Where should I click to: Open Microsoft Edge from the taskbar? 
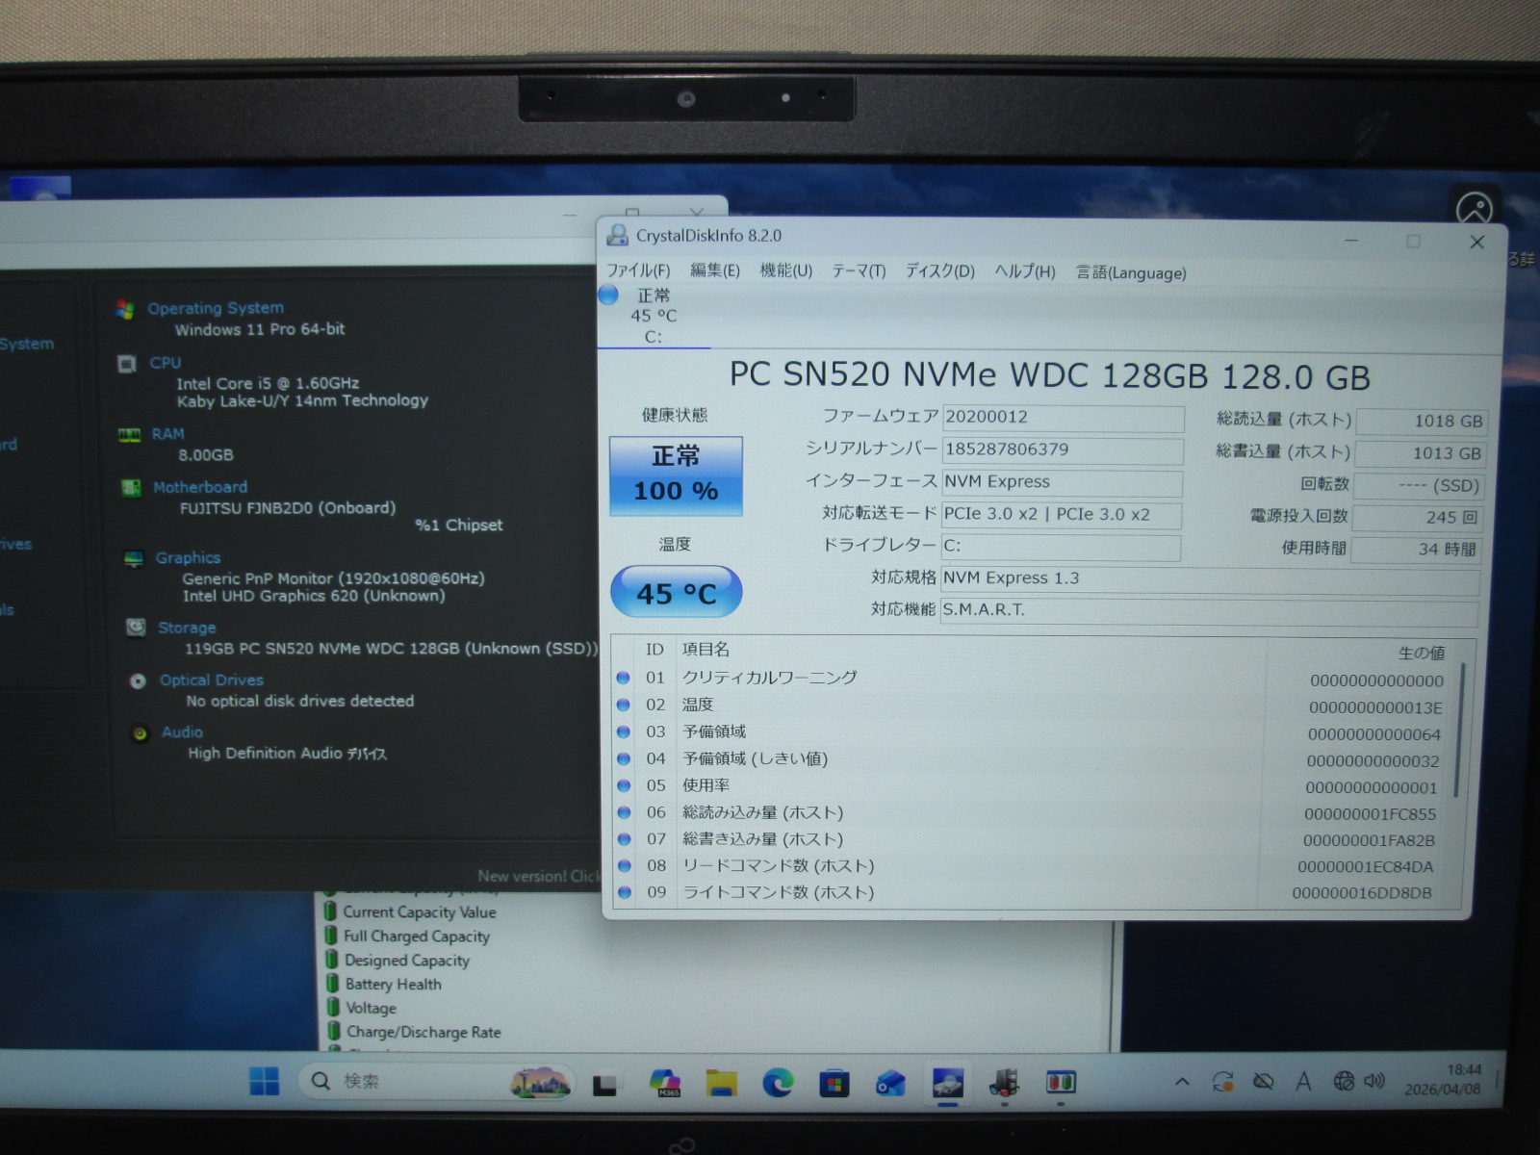tap(778, 1084)
